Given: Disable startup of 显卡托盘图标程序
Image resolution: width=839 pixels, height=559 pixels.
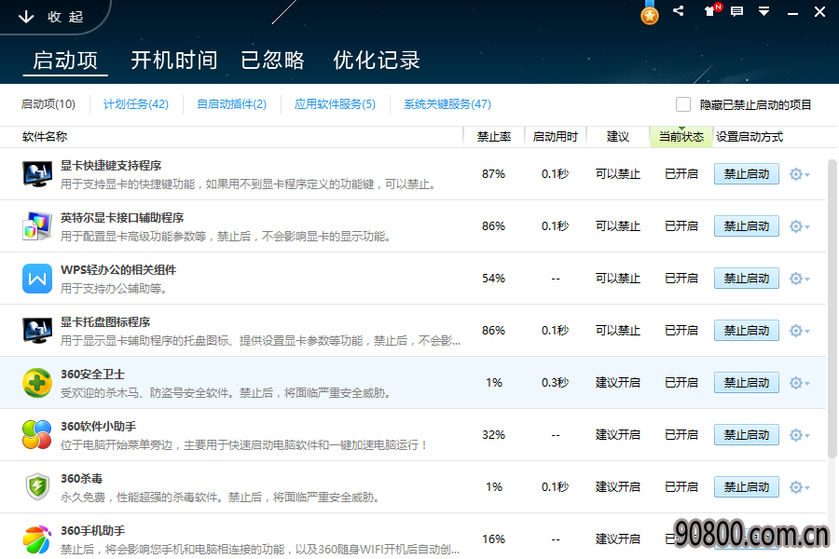Looking at the screenshot, I should pyautogui.click(x=747, y=331).
